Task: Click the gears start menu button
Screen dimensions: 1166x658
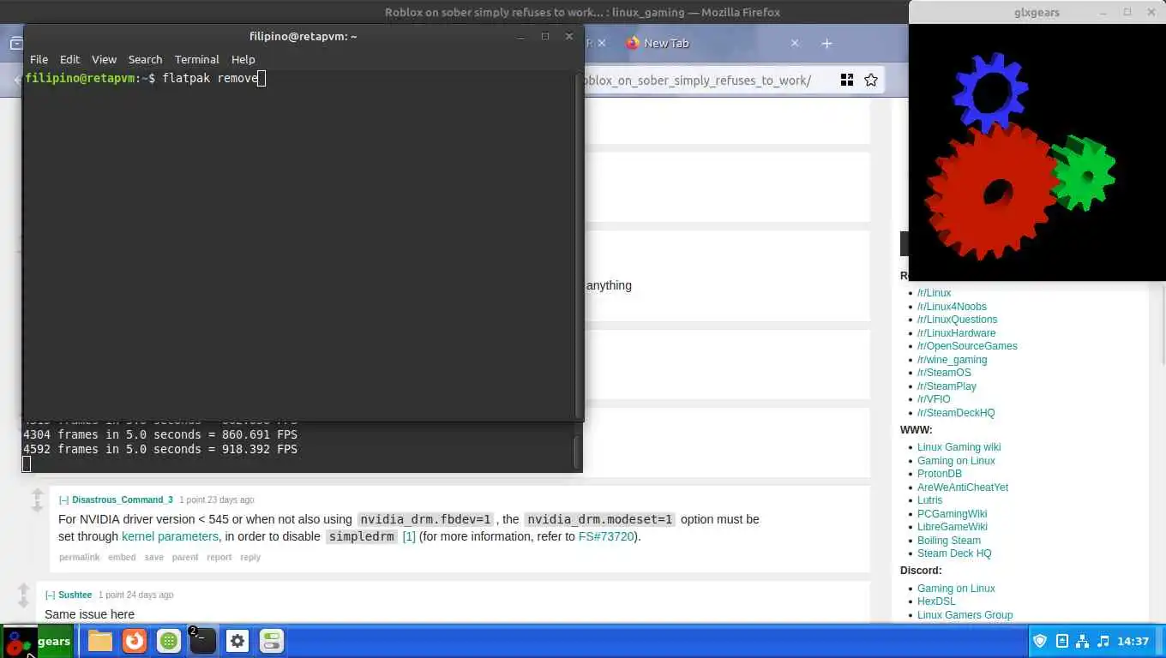Action: 38,641
